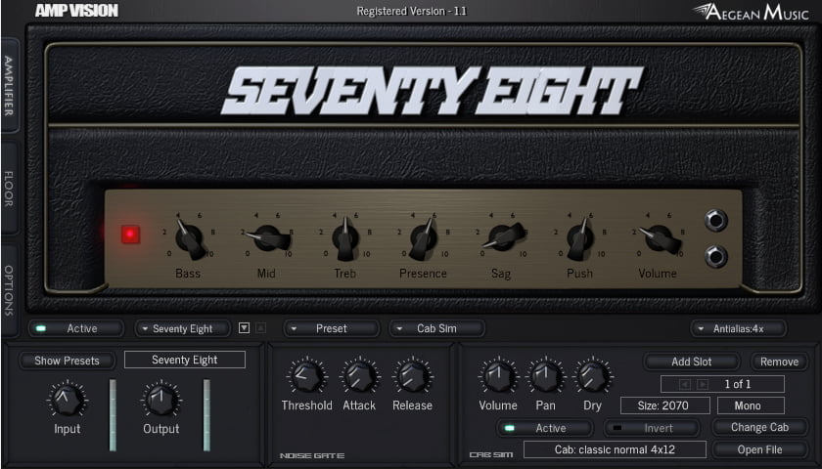The image size is (822, 469).
Task: Click the Change Cab button
Action: click(759, 428)
